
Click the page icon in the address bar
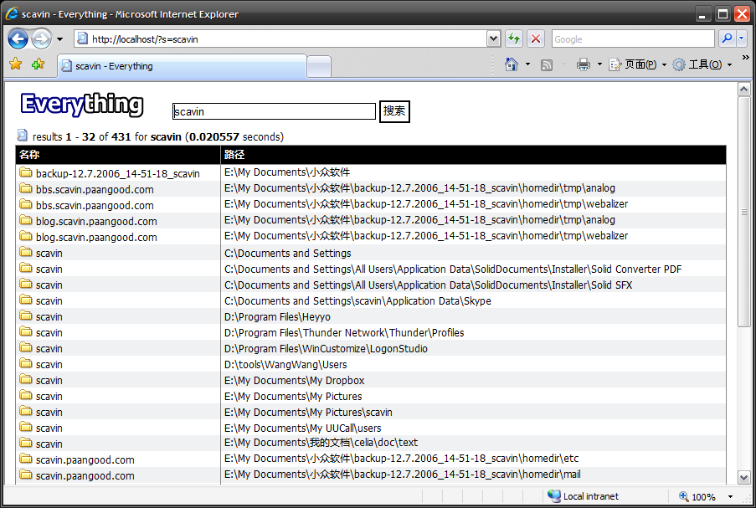83,38
